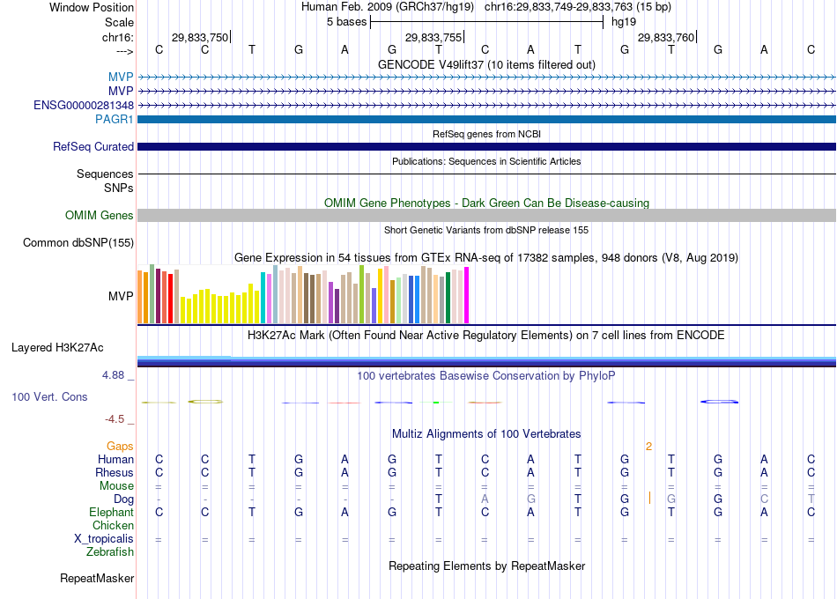
Task: Click the layered H3K27Ac signal band
Action: pyautogui.click(x=487, y=361)
